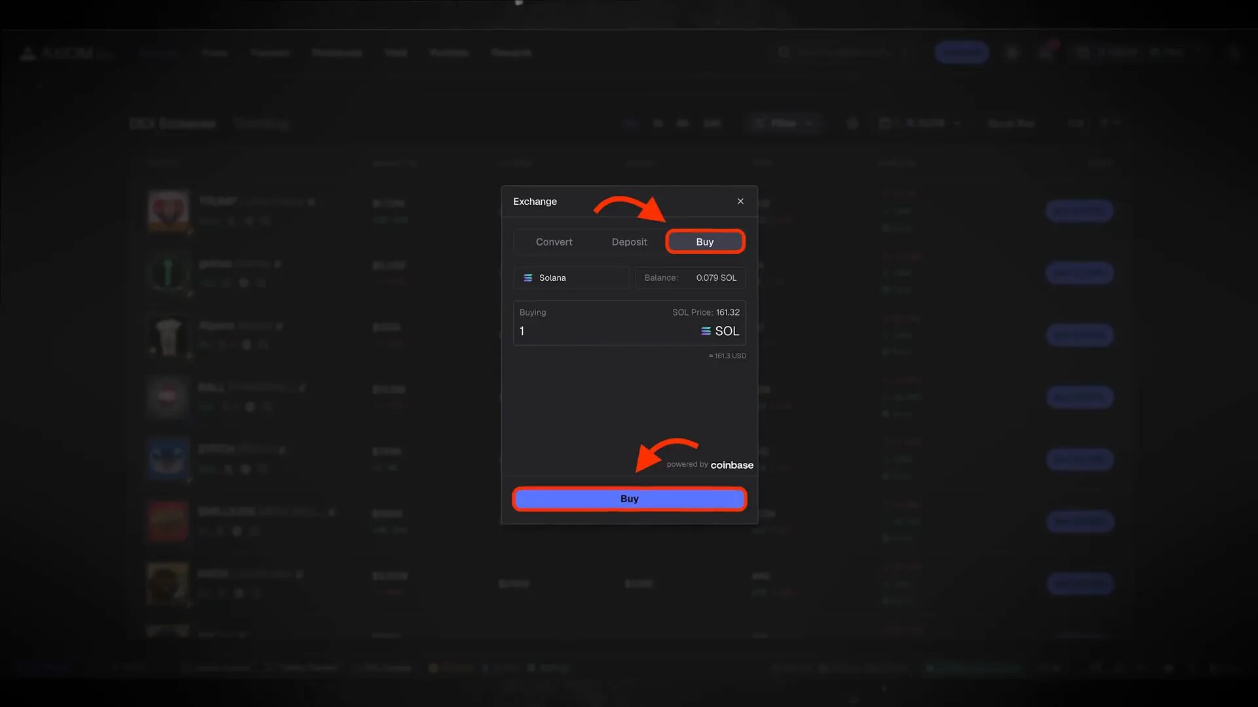Click the blue Deposit button in top bar
Image resolution: width=1258 pixels, height=707 pixels.
pos(961,52)
